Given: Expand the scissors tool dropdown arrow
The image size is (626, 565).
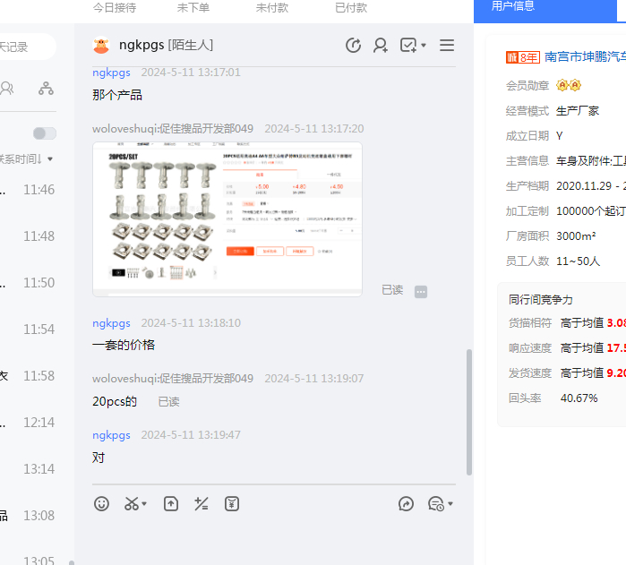Looking at the screenshot, I should pos(144,504).
